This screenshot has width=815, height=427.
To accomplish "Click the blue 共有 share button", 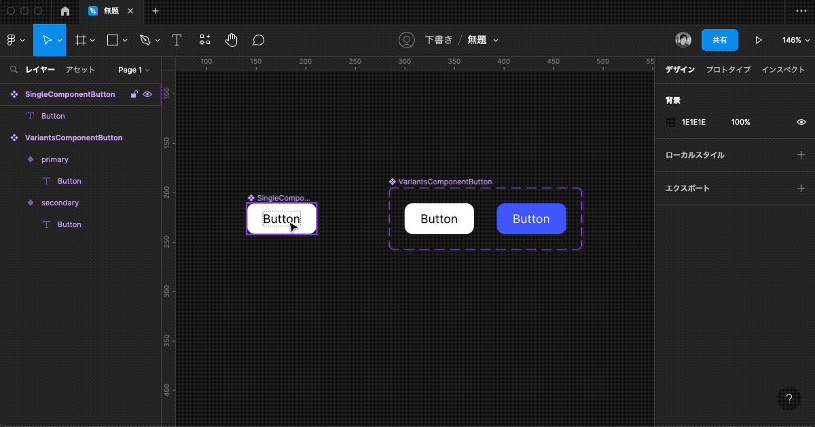I will click(x=719, y=40).
